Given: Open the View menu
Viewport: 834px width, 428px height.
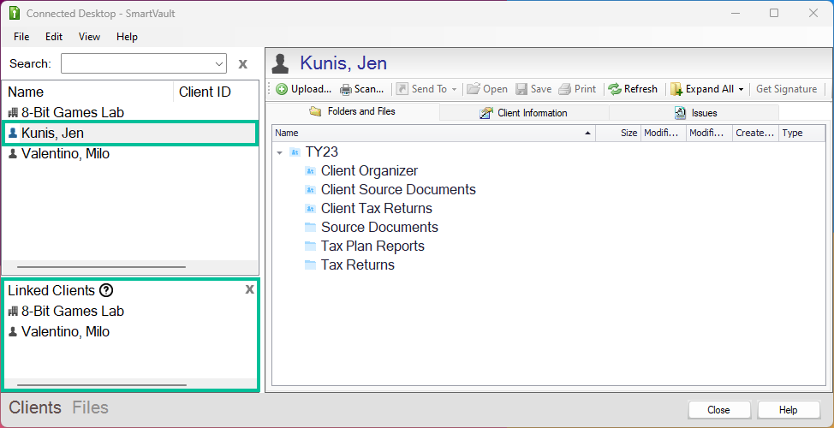Looking at the screenshot, I should point(89,37).
